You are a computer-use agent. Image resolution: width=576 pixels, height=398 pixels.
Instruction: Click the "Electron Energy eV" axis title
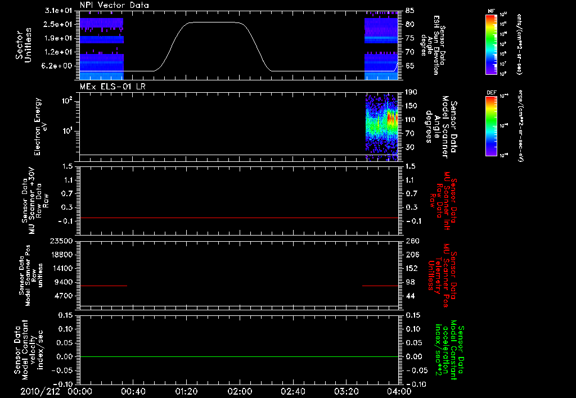coord(40,126)
